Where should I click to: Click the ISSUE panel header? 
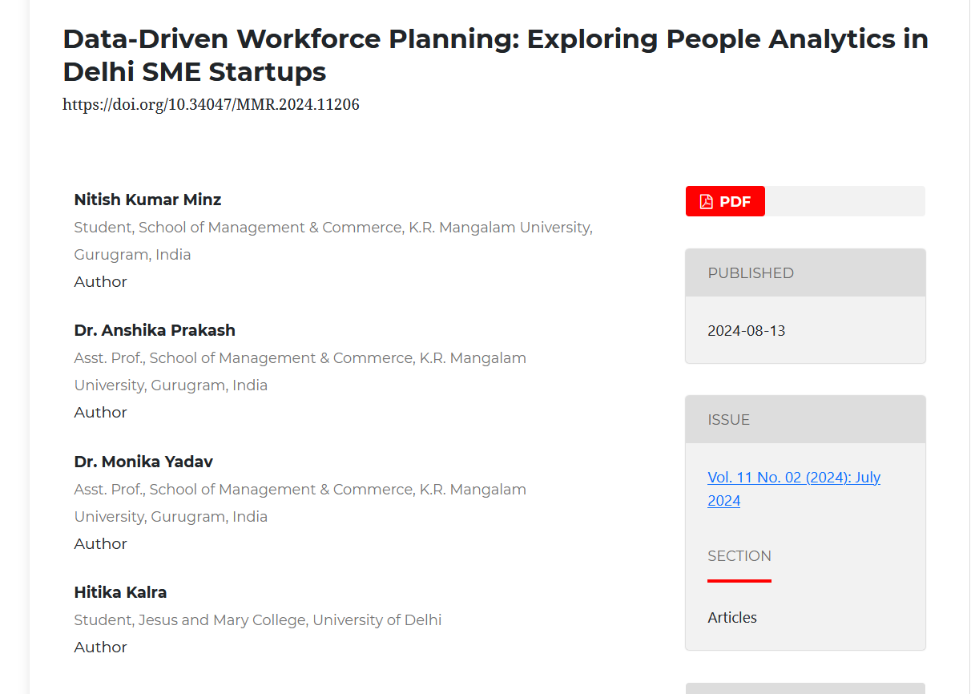coord(804,420)
